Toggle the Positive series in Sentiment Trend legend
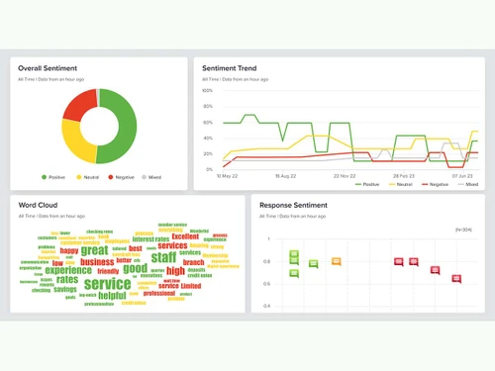This screenshot has width=495, height=371. tap(367, 184)
